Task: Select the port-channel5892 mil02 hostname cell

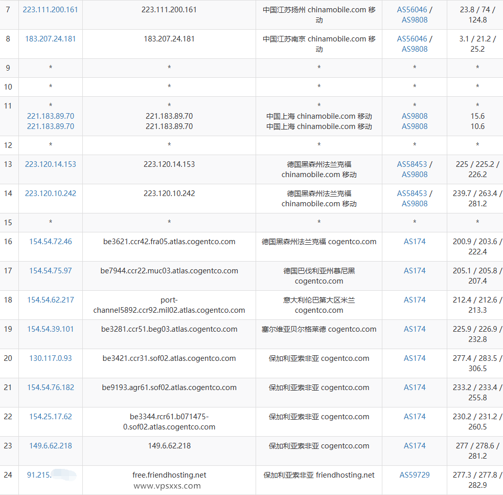Action: coord(169,305)
